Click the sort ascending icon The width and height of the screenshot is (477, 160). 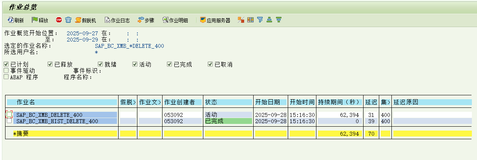point(269,20)
